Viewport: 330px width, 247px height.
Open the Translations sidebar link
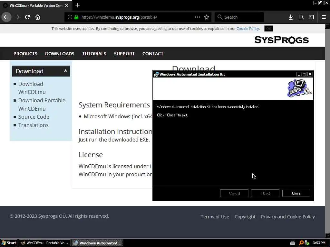pos(33,125)
